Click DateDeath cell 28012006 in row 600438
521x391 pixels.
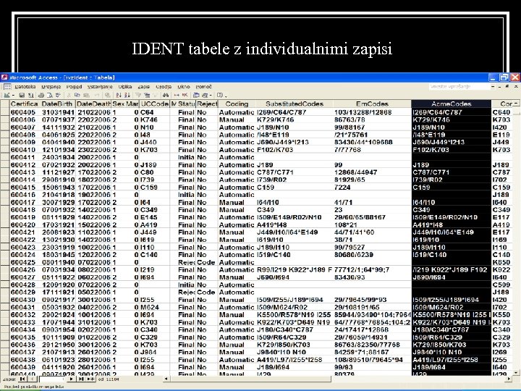pyautogui.click(x=94, y=360)
